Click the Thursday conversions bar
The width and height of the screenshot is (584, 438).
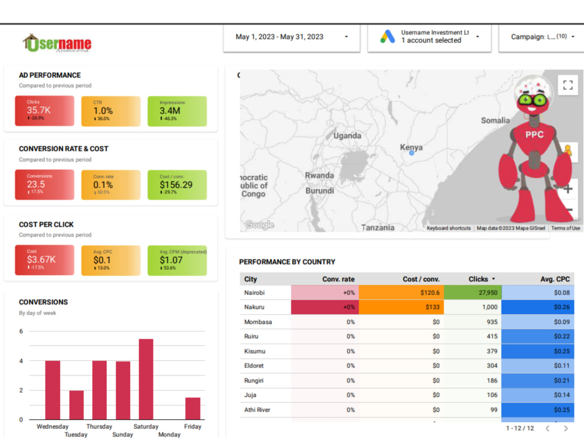[99, 390]
